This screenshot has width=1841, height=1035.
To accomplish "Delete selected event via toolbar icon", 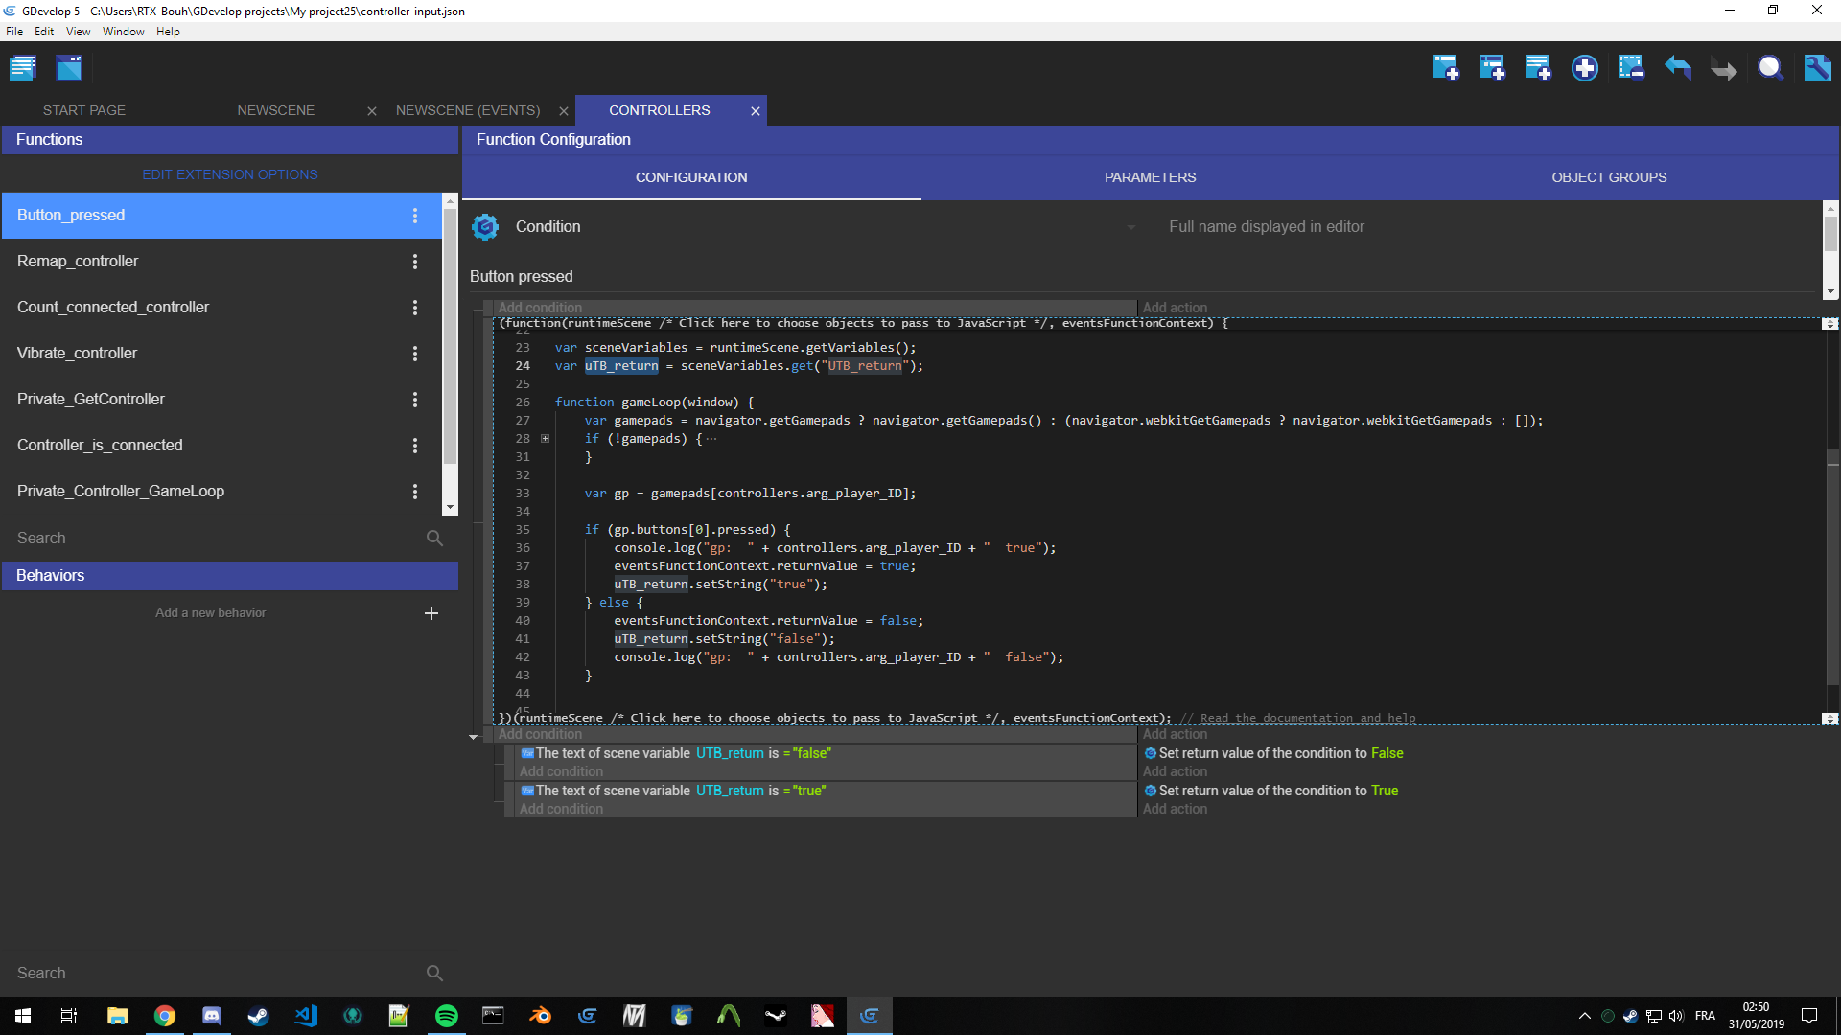I will click(1630, 68).
